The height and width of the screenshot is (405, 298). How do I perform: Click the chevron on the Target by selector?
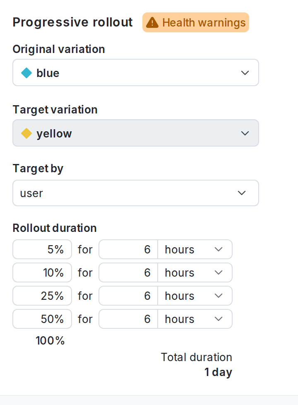[242, 193]
